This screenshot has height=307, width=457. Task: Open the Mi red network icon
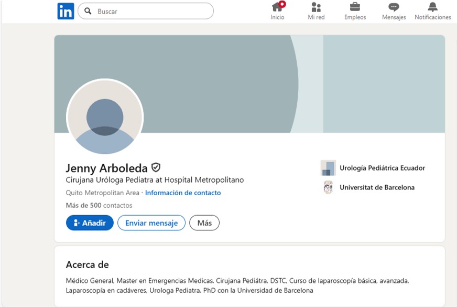tap(316, 7)
